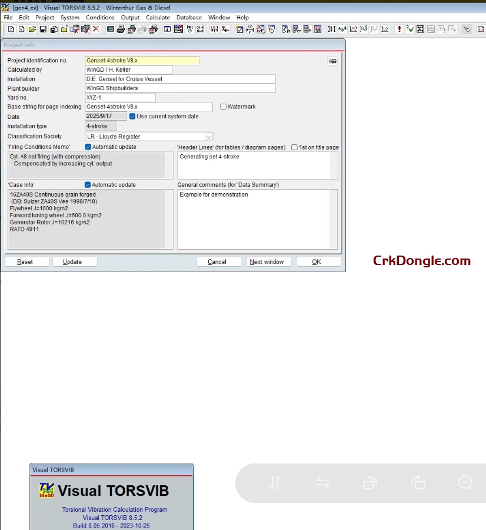Click the icon beside Project identification field

(332, 61)
